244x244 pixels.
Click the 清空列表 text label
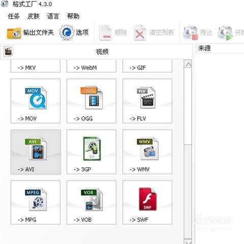point(162,33)
